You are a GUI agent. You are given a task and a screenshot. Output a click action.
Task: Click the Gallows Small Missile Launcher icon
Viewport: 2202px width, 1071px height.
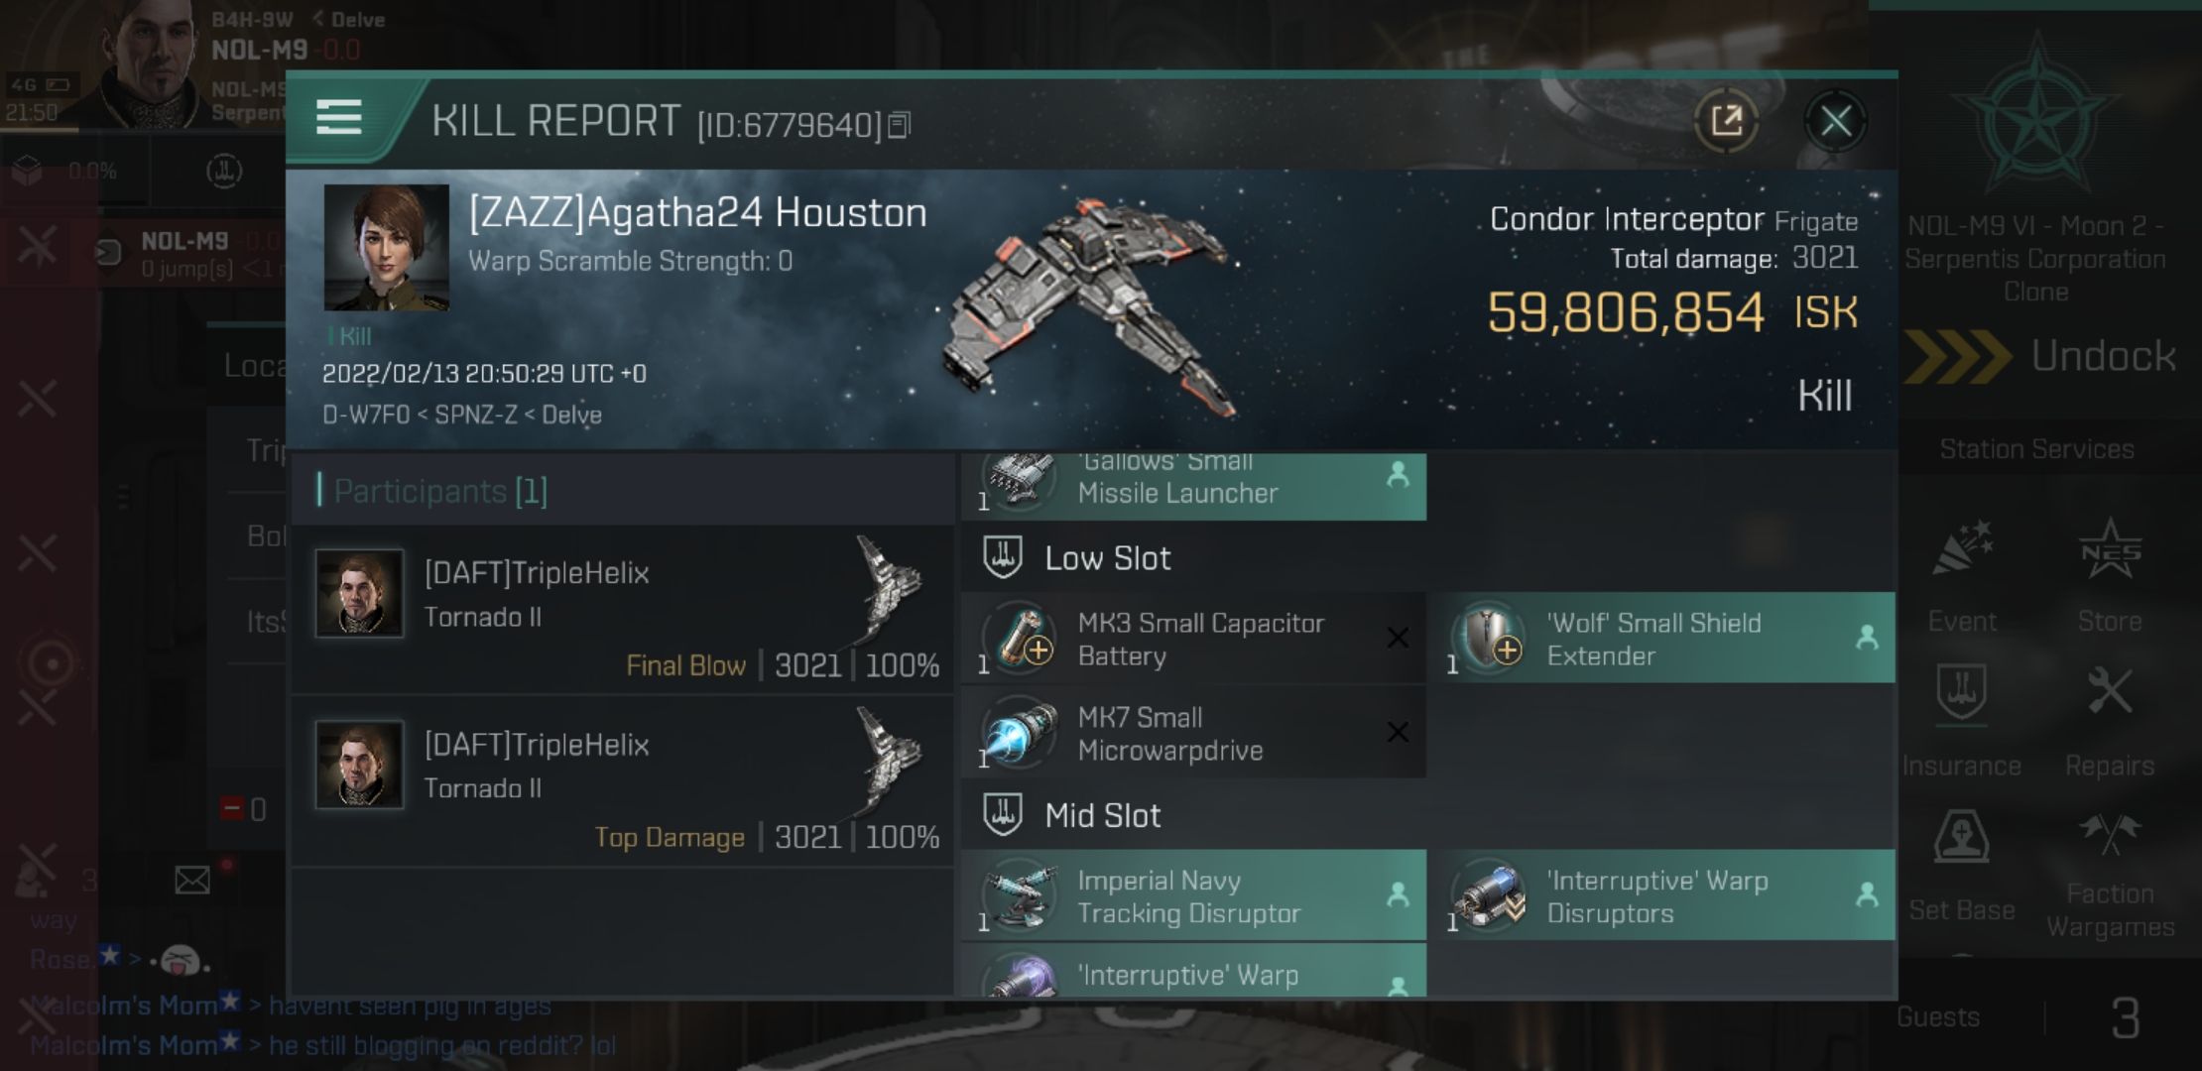point(1020,477)
